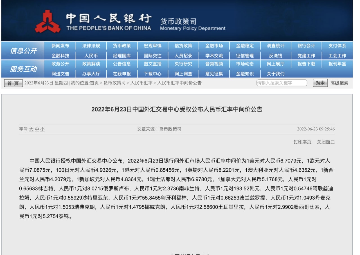Select 征信管理 navigation link
Screen dimensions: 360x255
pyautogui.click(x=245, y=56)
